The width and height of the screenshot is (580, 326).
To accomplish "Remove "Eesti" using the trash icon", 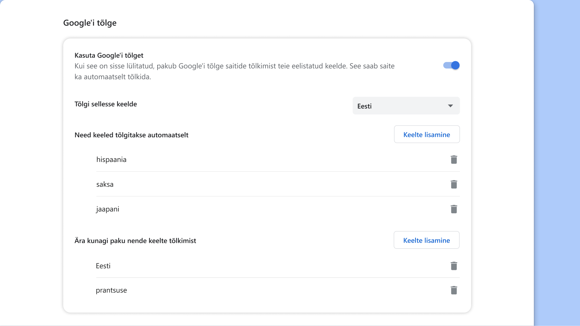I will coord(454,266).
